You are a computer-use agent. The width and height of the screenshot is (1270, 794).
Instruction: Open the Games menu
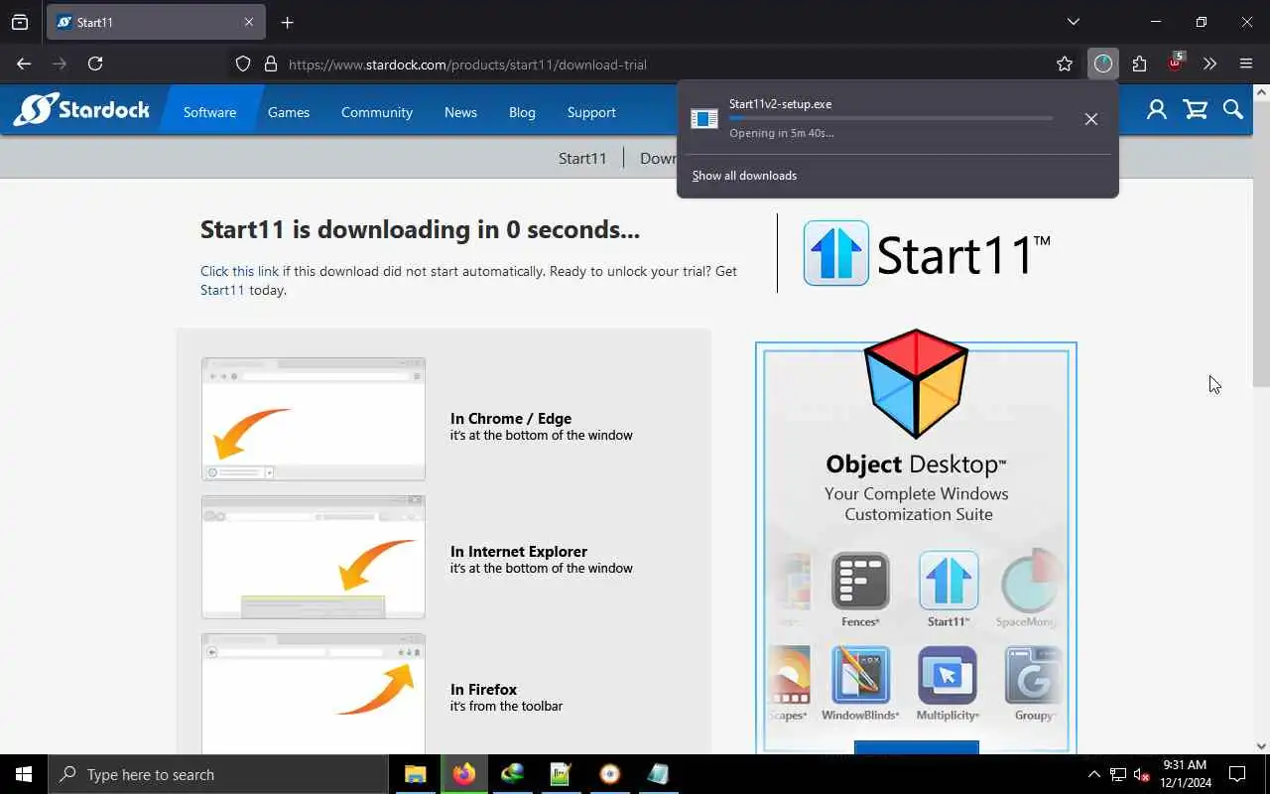(x=289, y=112)
